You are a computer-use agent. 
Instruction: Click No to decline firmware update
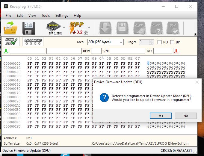click(186, 116)
